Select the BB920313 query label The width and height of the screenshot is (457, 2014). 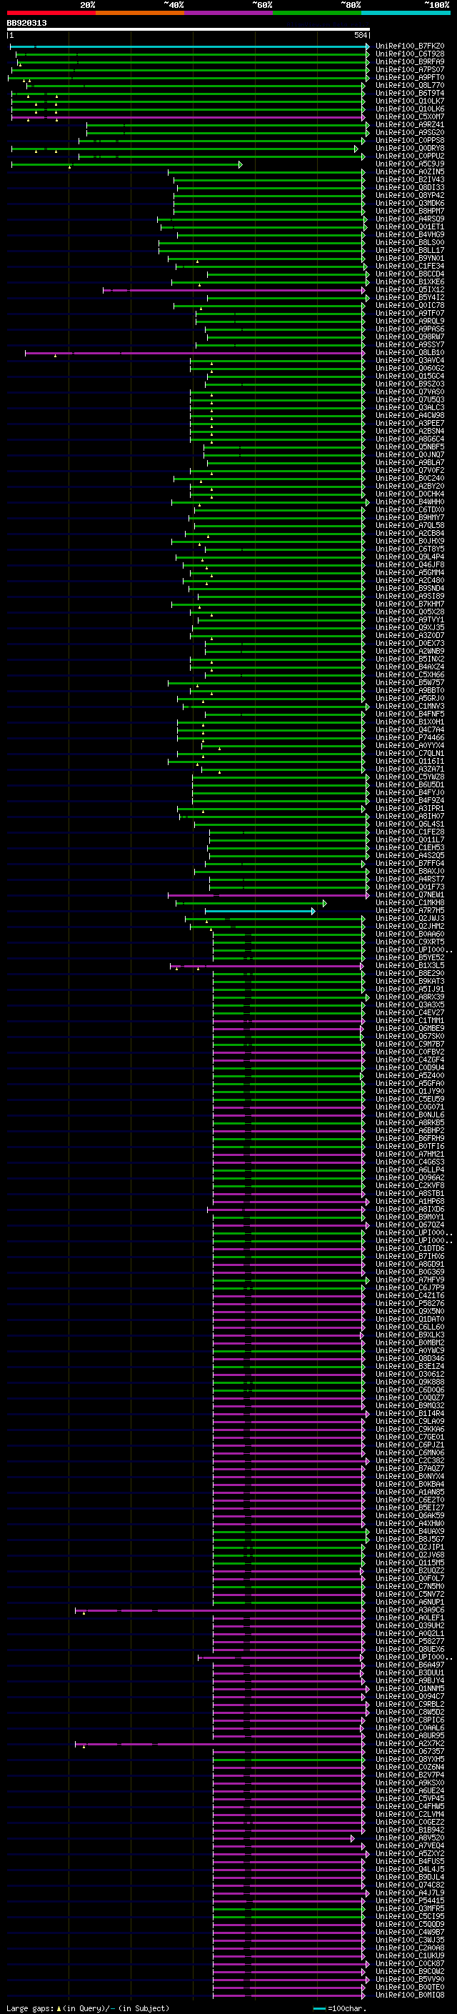26,23
